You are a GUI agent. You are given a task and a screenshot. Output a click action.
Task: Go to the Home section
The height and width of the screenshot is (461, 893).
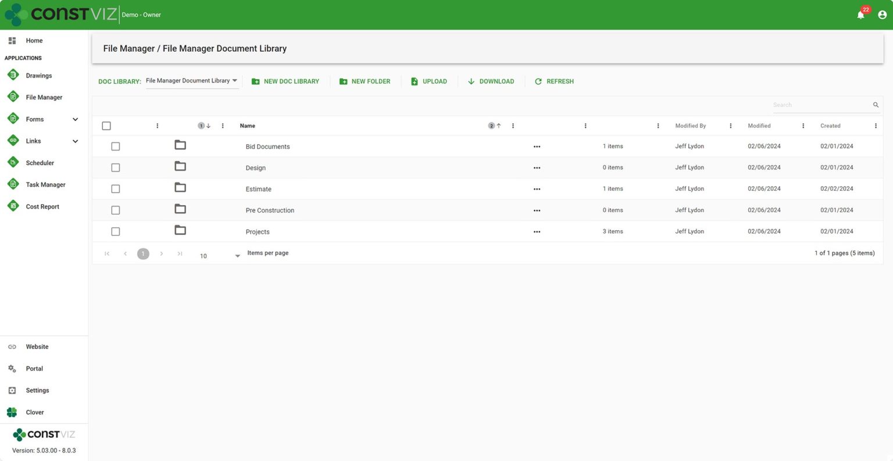[34, 40]
